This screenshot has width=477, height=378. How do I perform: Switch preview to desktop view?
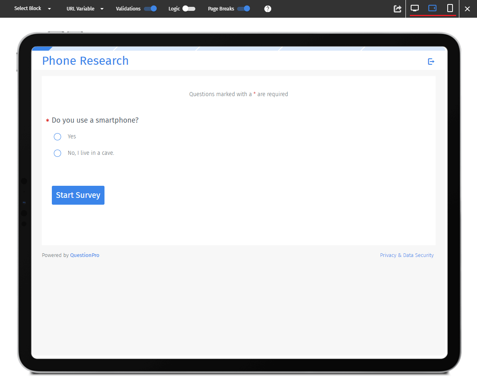click(415, 8)
